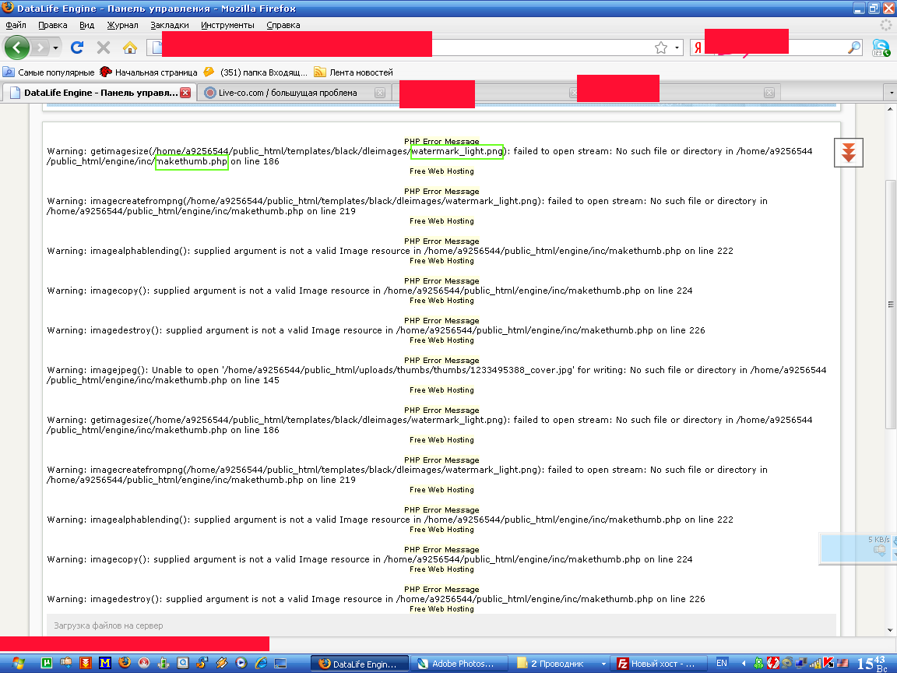Click the vertical scrollbar thumb
897x673 pixels.
[x=890, y=304]
